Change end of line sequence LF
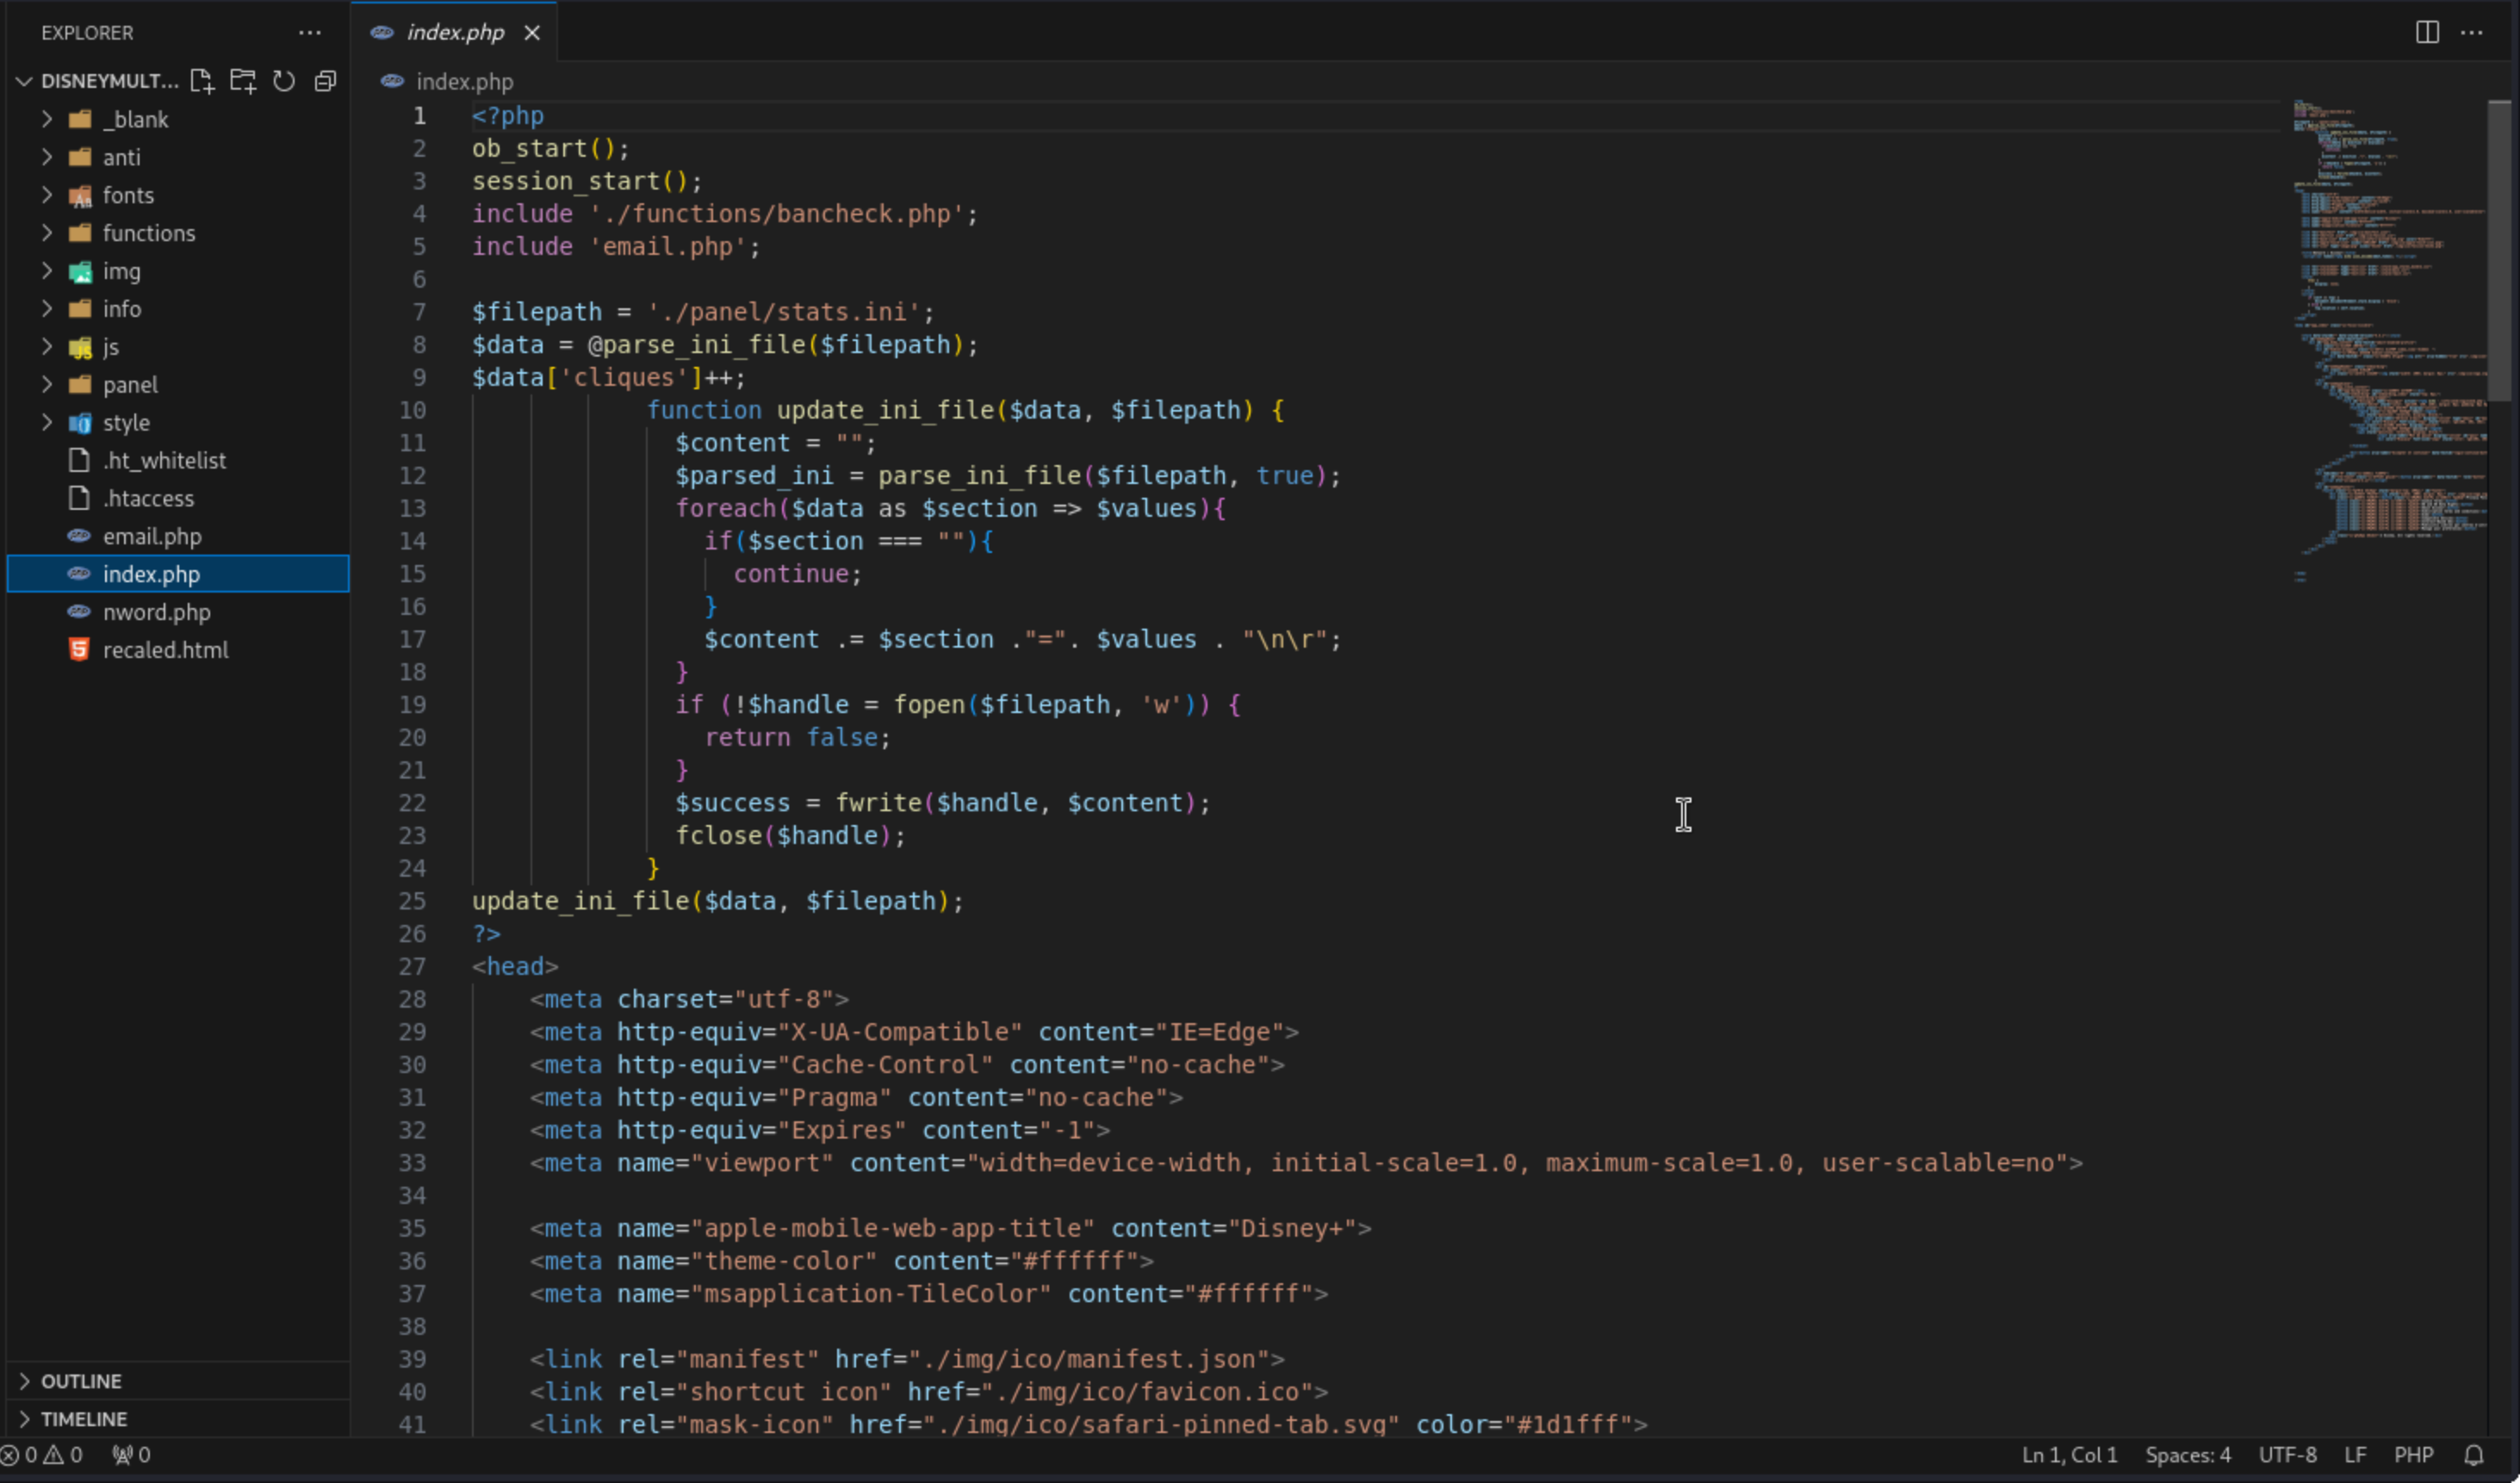The height and width of the screenshot is (1483, 2520). [x=2355, y=1455]
